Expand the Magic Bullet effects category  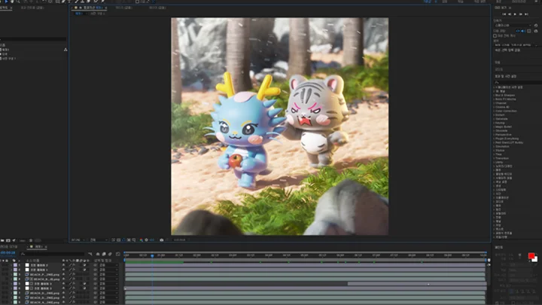[x=504, y=127]
